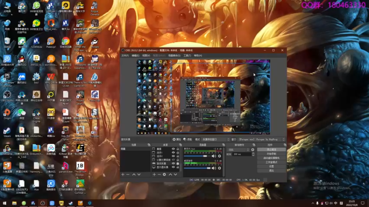369x207 pixels.
Task: Open the 视图(V) menu in OBS
Action: coord(146,56)
